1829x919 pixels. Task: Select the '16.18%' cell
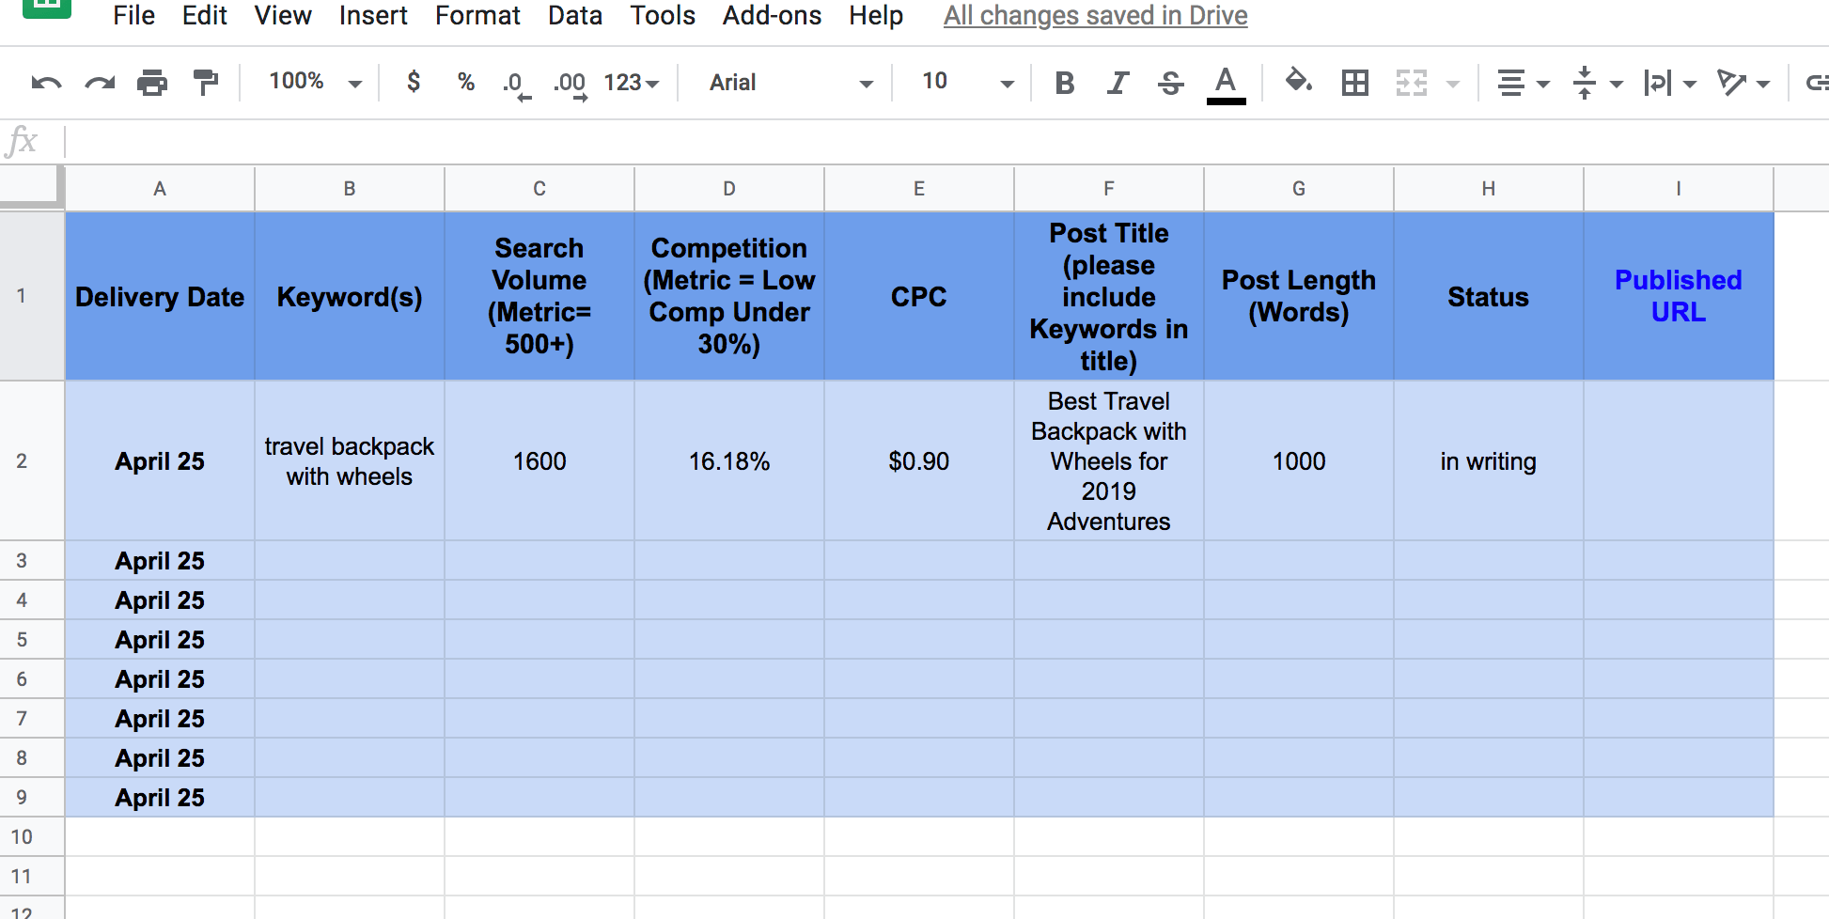(x=729, y=460)
